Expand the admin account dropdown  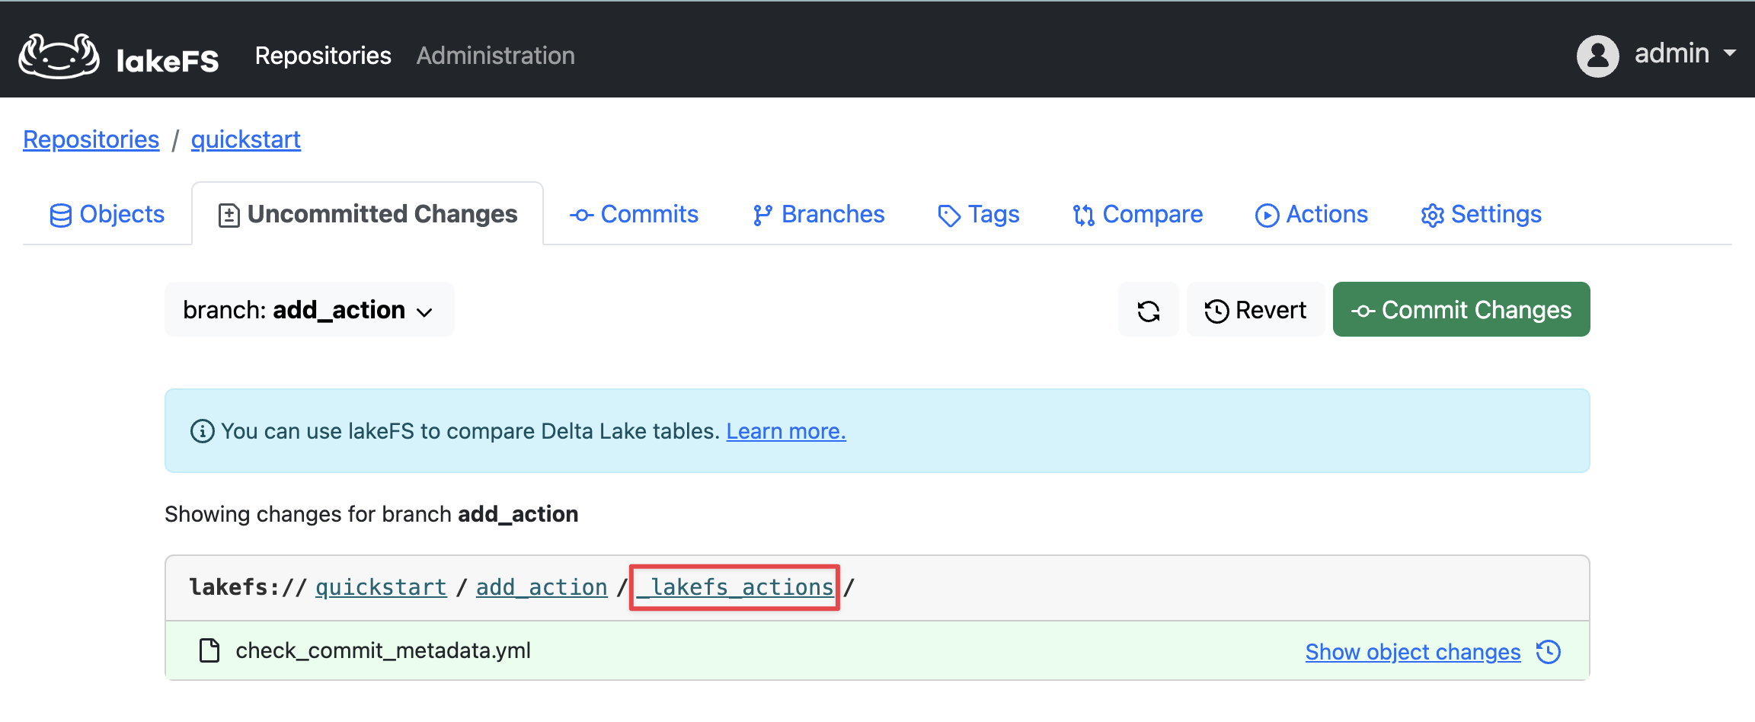pos(1732,54)
